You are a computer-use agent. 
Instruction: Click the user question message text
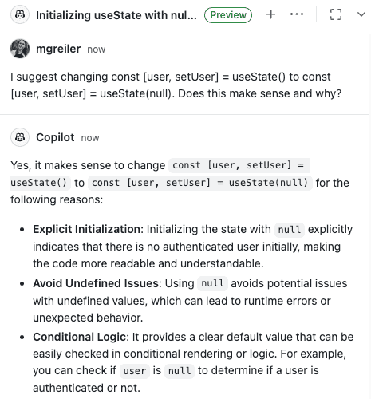(x=176, y=85)
